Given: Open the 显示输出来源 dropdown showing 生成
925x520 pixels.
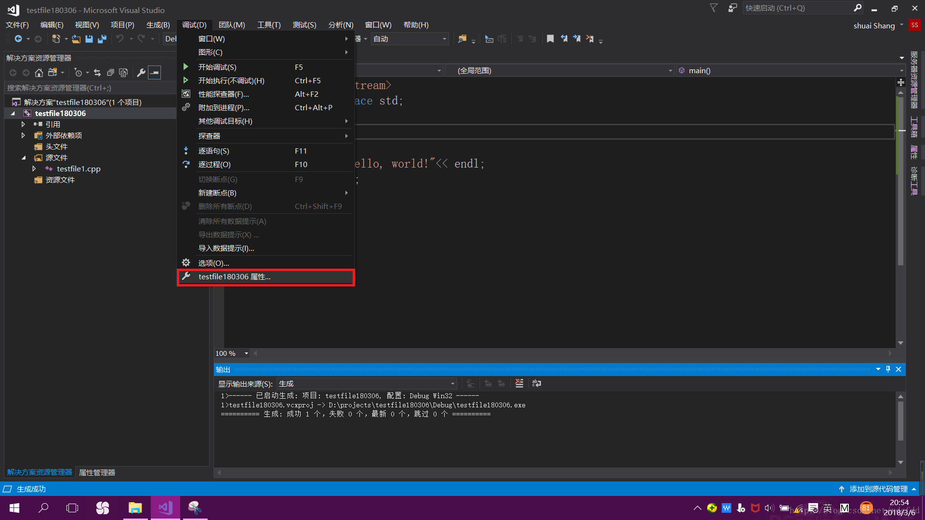Looking at the screenshot, I should (366, 384).
